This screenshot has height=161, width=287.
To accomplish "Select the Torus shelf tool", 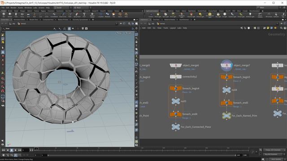I will 22,15.
